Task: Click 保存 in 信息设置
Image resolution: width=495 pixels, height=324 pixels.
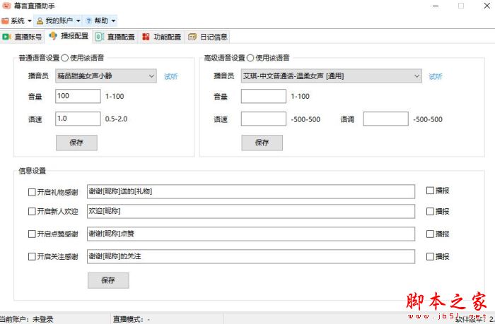Action: click(108, 280)
